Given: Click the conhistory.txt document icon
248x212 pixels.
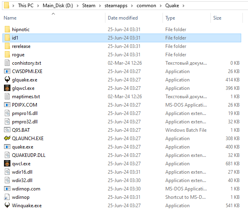Looking at the screenshot, I should coord(7,63).
